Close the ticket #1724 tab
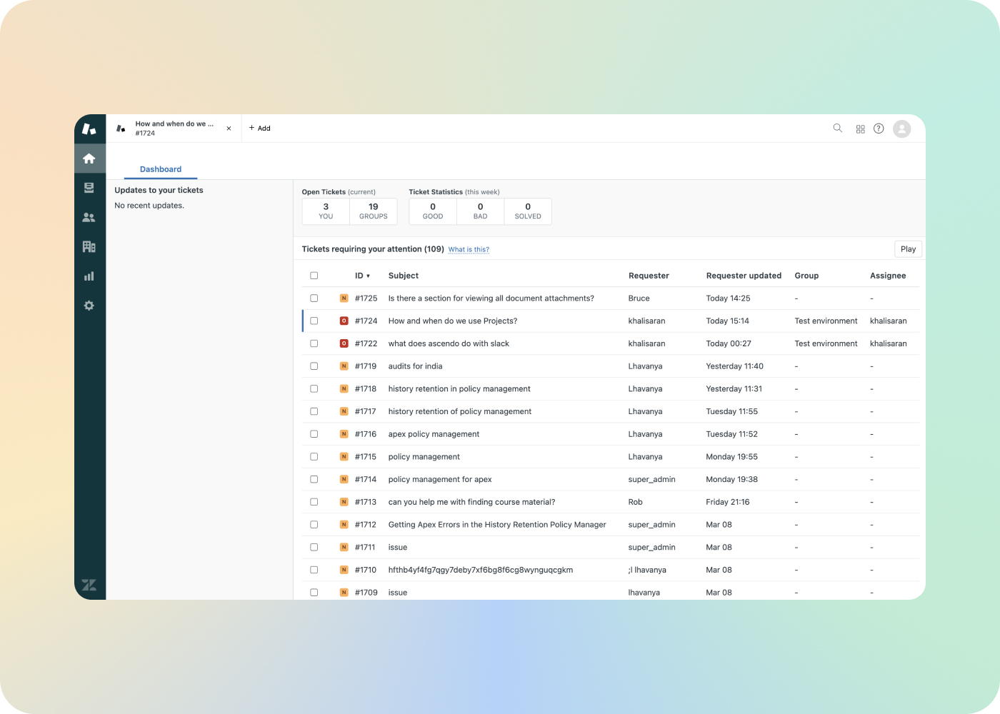This screenshot has height=714, width=1000. point(229,129)
